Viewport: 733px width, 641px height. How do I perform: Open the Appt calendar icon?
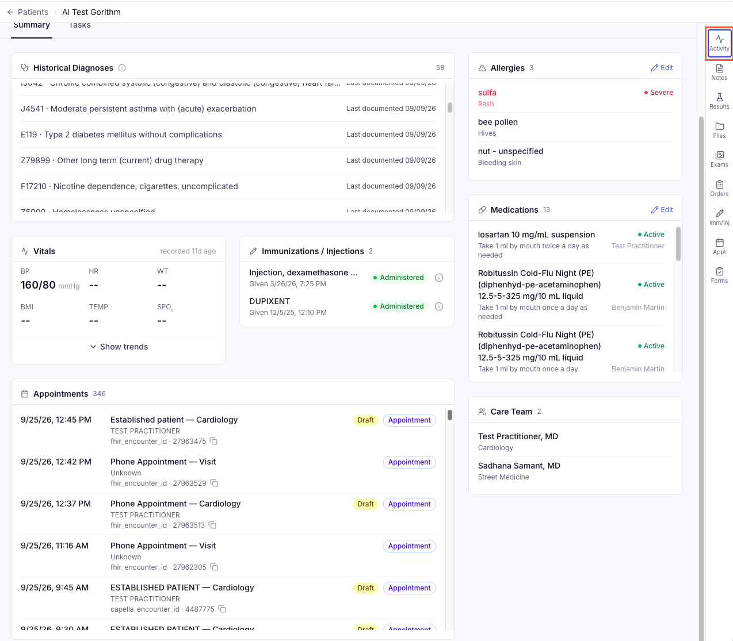coord(719,247)
